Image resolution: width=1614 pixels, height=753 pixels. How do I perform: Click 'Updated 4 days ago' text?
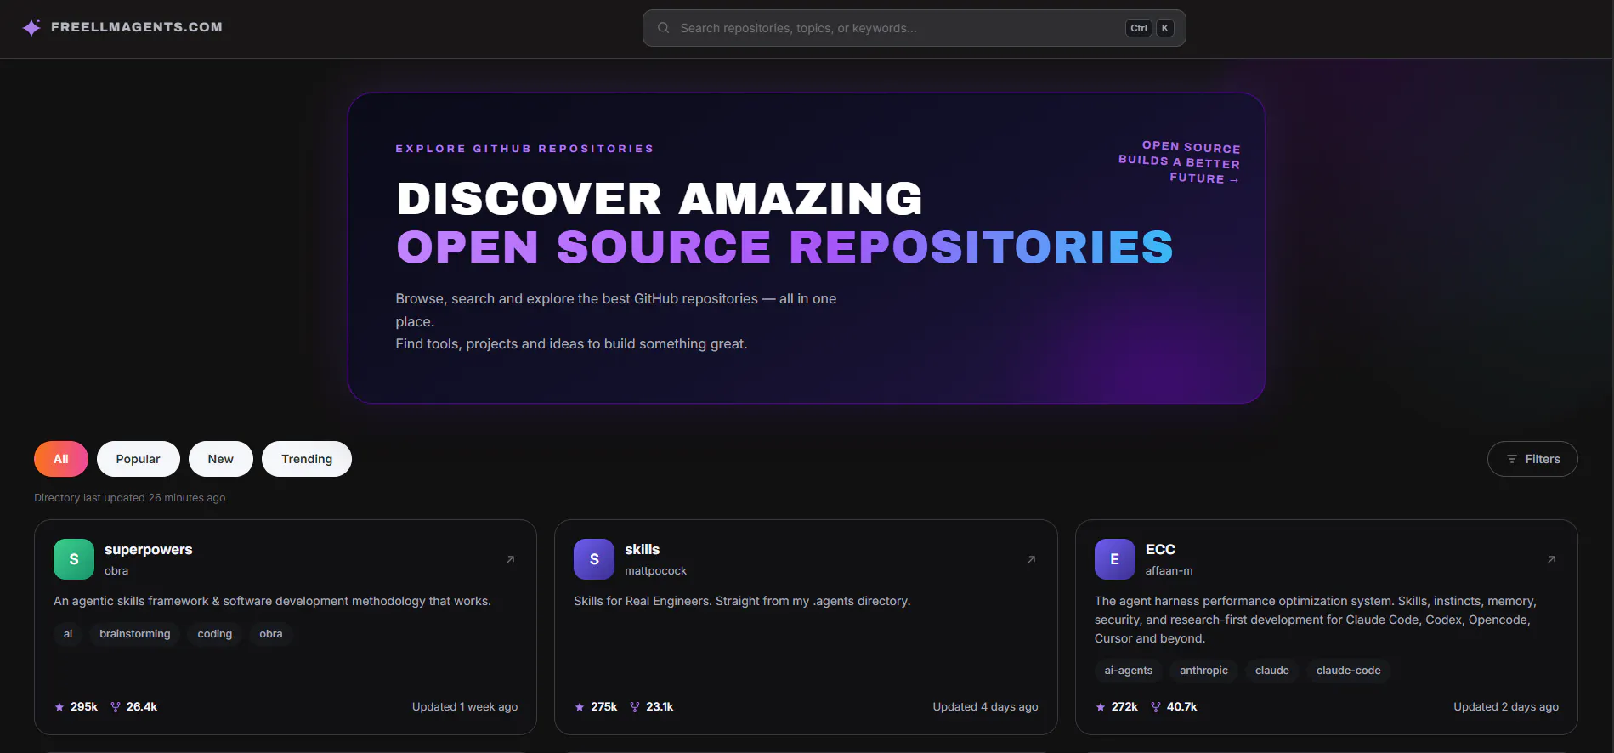986,707
